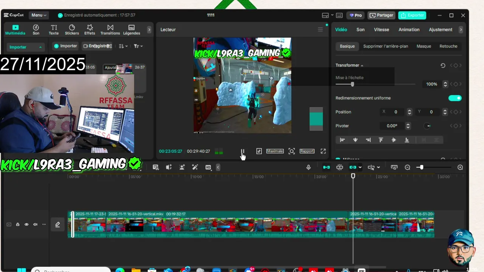Adjust the timeline zoom slider
Image resolution: width=484 pixels, height=272 pixels.
(422, 167)
